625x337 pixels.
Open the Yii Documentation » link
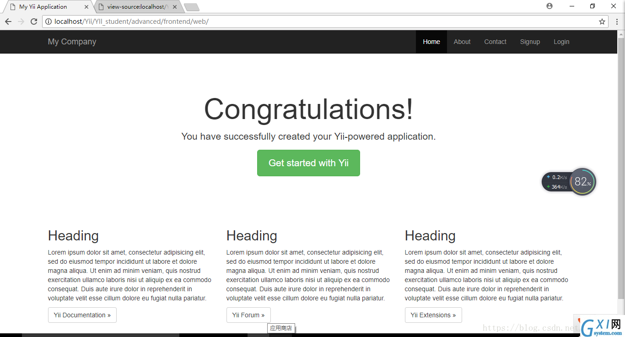(82, 315)
